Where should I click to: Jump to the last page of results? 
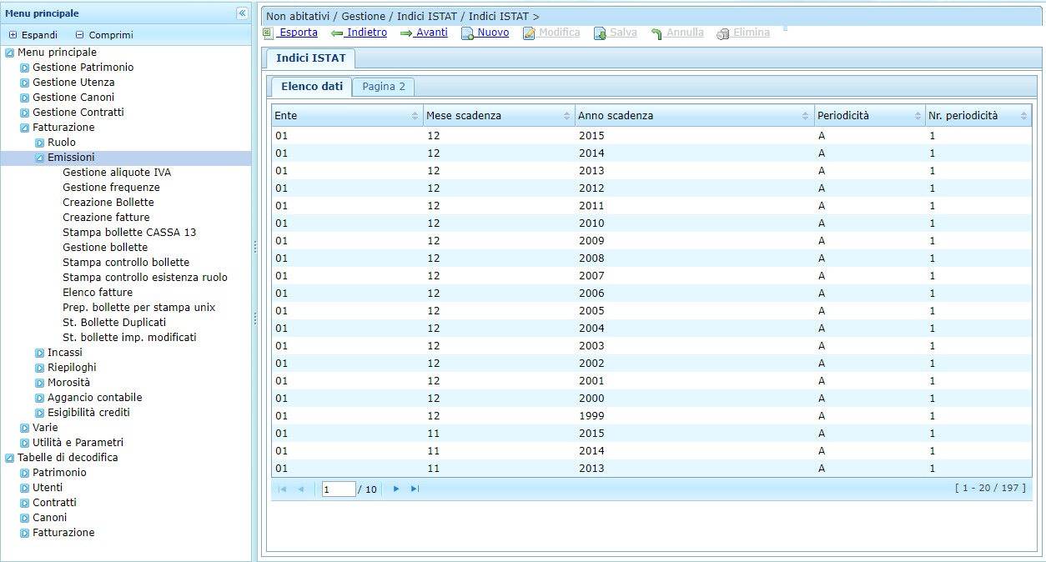click(x=415, y=489)
